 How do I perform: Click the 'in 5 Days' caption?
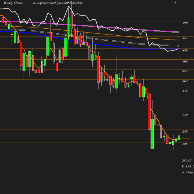pos(187,173)
